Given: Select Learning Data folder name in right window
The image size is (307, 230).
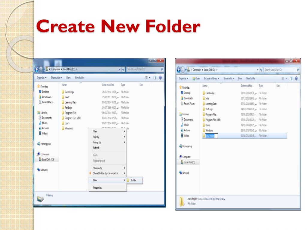Looking at the screenshot, I should tap(211, 104).
